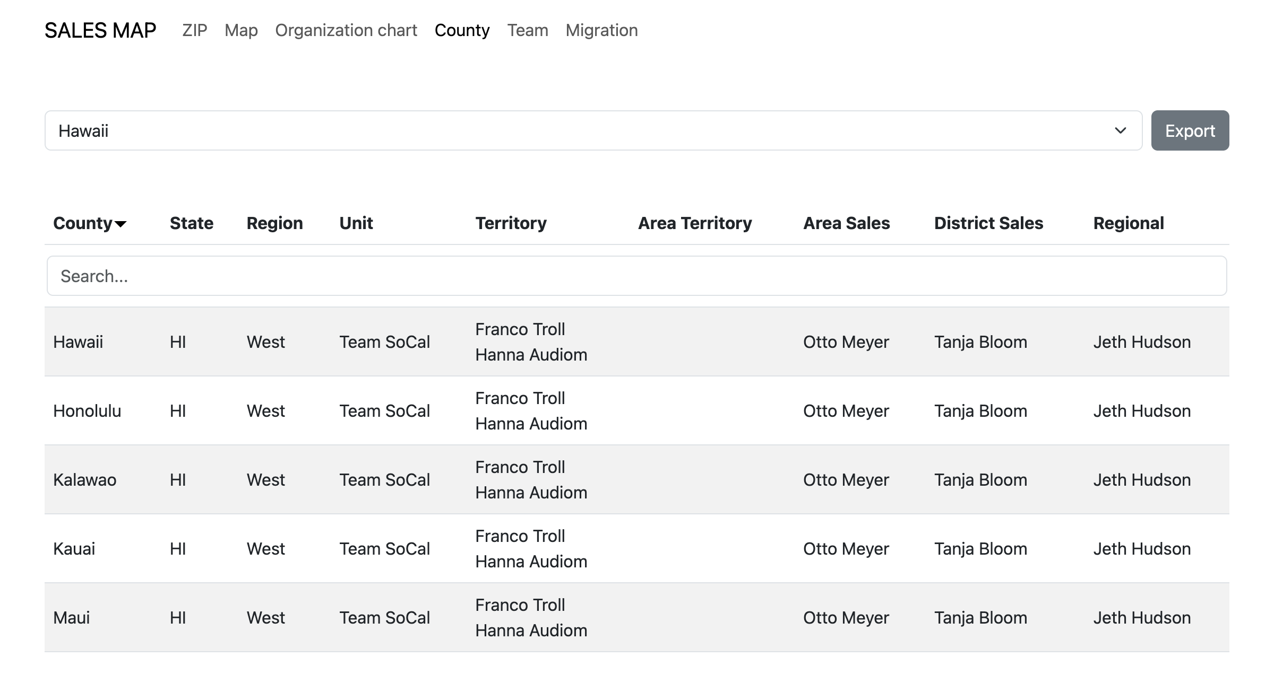Click Otto Meyer in the Kalawao row
Viewport: 1274px width, 692px height.
pyautogui.click(x=846, y=479)
